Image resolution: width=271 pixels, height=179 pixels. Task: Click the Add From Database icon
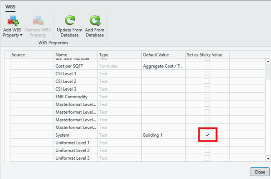(95, 21)
